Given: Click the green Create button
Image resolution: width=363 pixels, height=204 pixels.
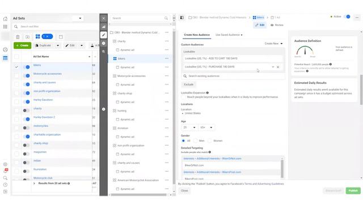Looking at the screenshot, I should (22, 45).
